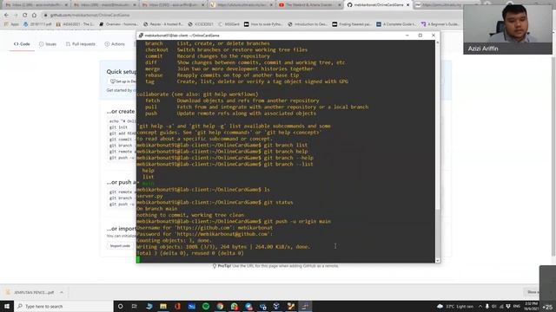Click the 'git branch --list' command line
Viewport: 556px width, 312px height.
(225, 164)
